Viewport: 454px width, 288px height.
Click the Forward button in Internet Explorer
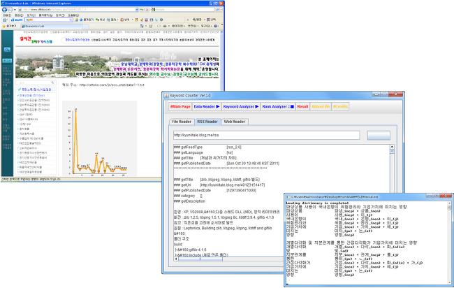(10, 10)
